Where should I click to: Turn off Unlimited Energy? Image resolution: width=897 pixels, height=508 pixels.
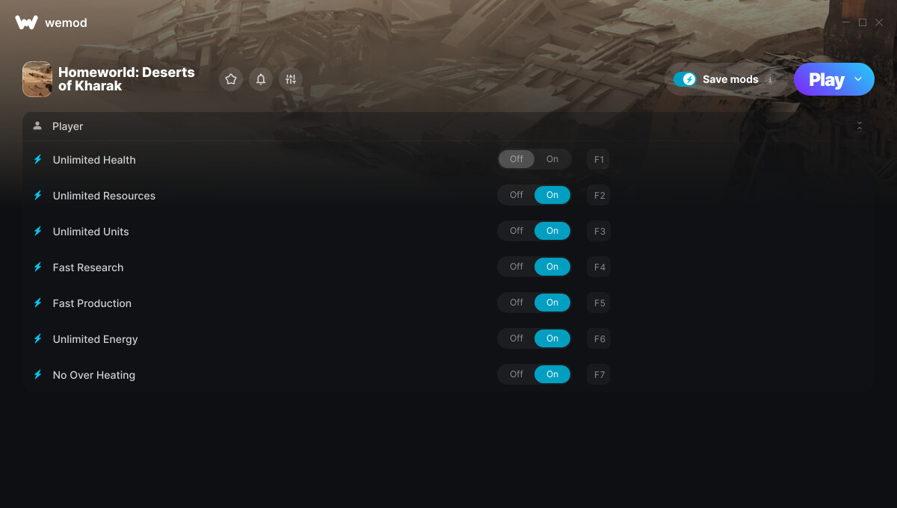[x=517, y=338]
